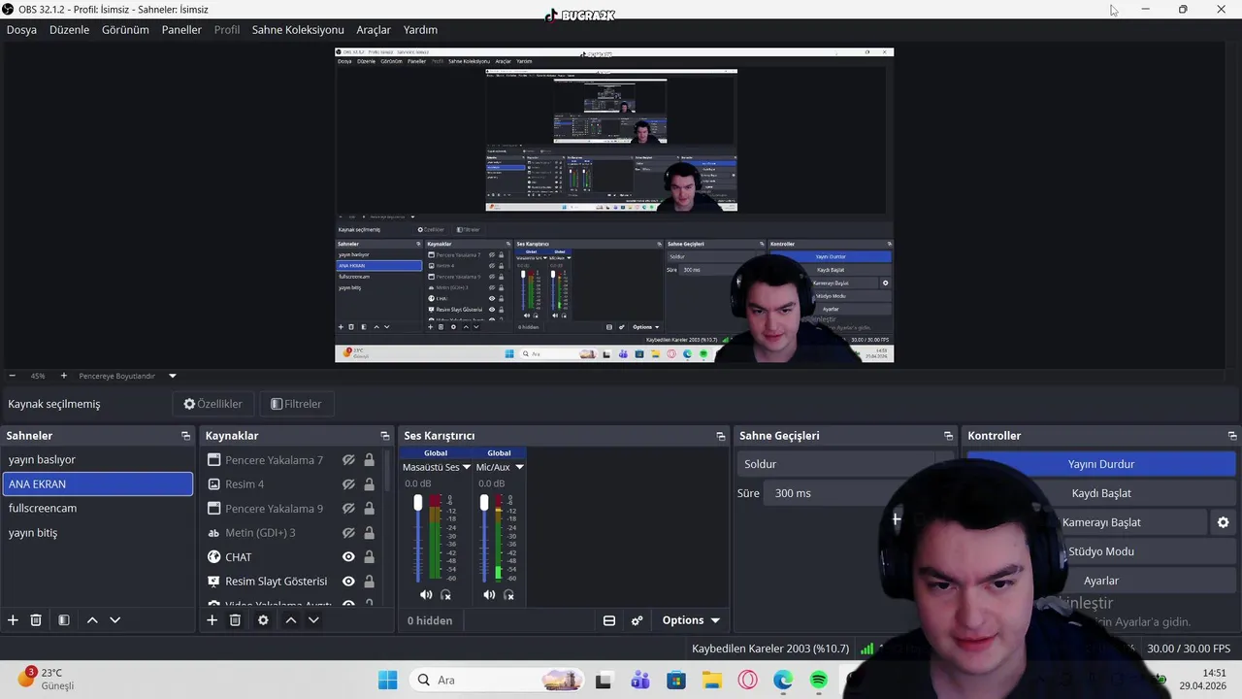
Task: Start recording with Kaydı Başlat
Action: [1101, 493]
